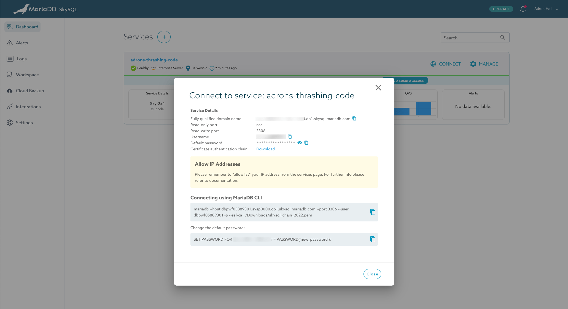Dismiss the dialog with the X icon
The height and width of the screenshot is (309, 568).
pos(378,88)
